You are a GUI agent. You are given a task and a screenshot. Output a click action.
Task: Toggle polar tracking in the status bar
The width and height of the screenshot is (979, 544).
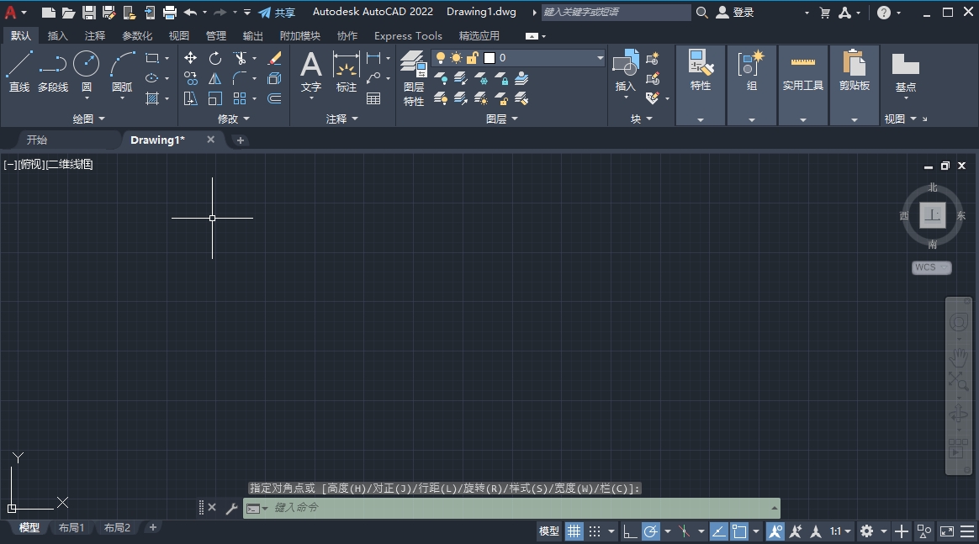[x=651, y=531]
